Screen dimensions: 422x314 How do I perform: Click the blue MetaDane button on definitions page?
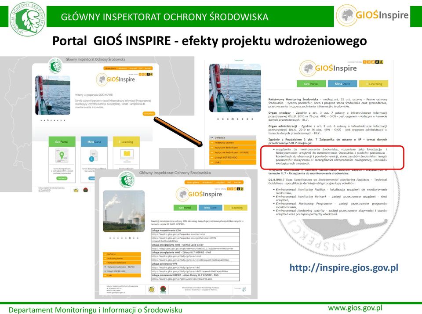pos(342,83)
